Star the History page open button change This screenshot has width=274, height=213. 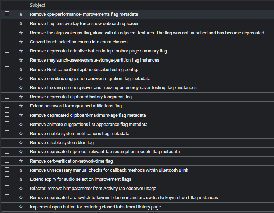[21, 207]
